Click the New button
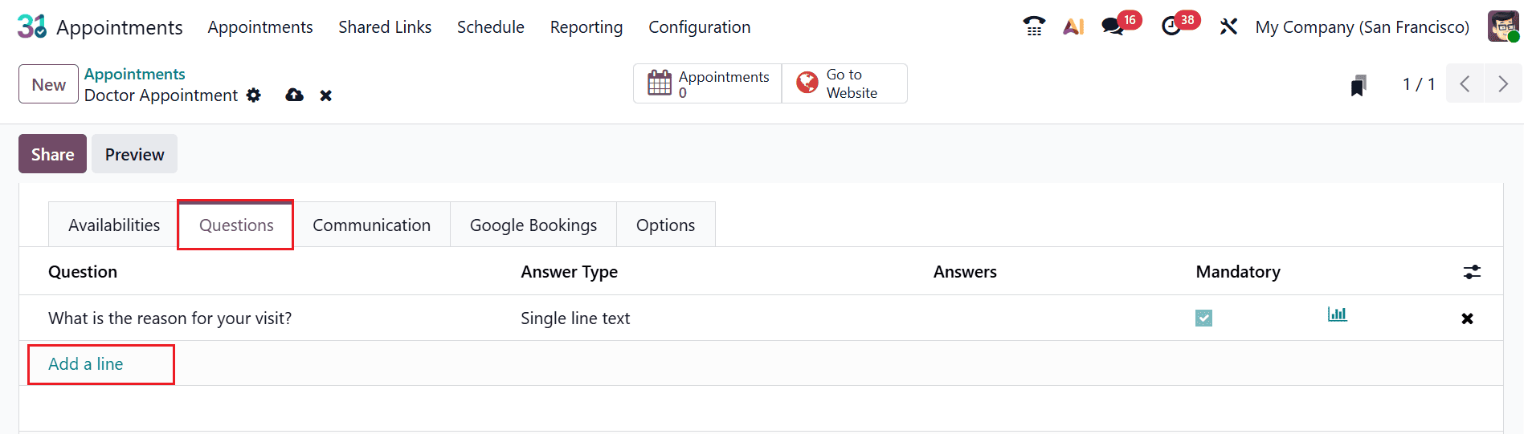Image resolution: width=1524 pixels, height=434 pixels. pyautogui.click(x=49, y=84)
